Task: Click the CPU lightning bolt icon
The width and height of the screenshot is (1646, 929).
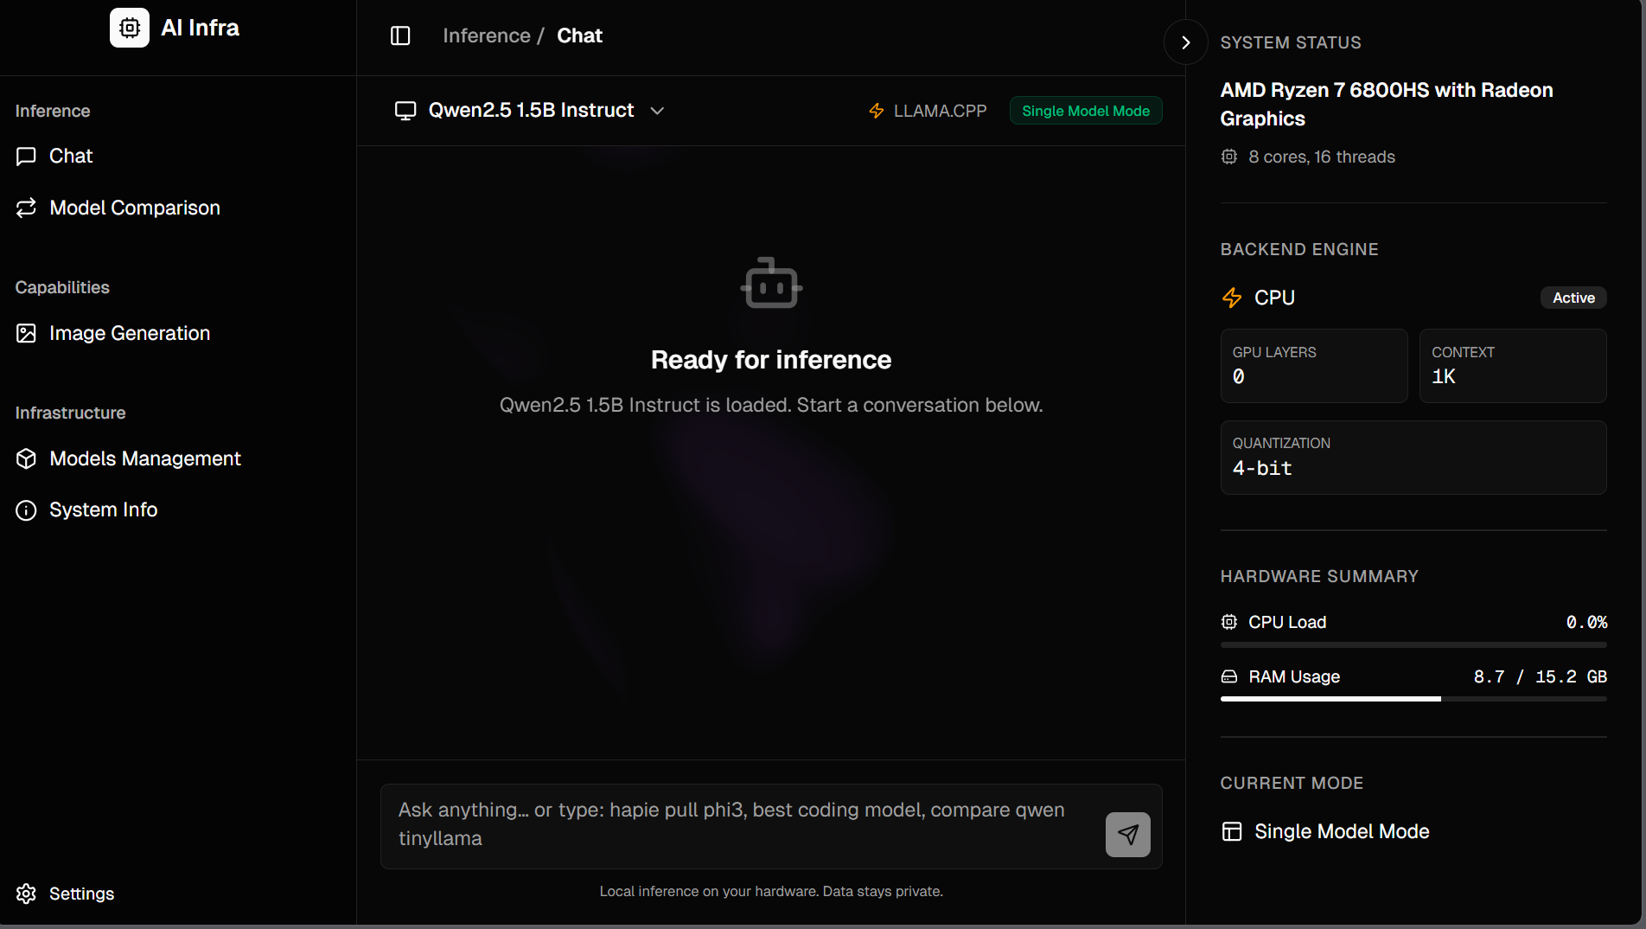Action: click(x=1232, y=298)
